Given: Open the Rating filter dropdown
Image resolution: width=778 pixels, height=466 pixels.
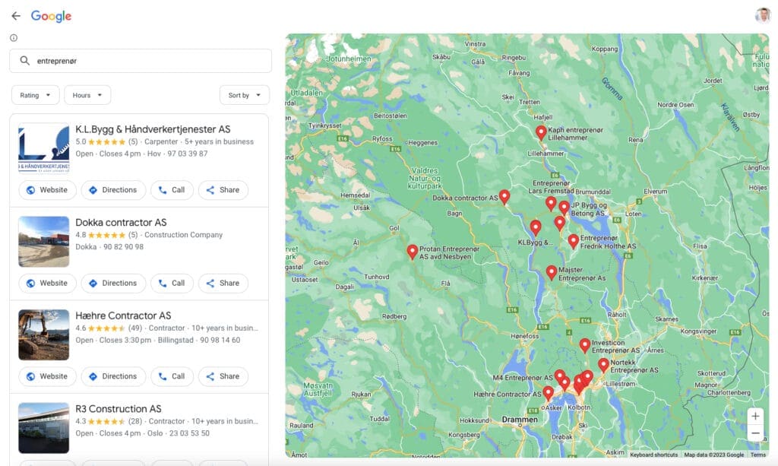Looking at the screenshot, I should (34, 95).
